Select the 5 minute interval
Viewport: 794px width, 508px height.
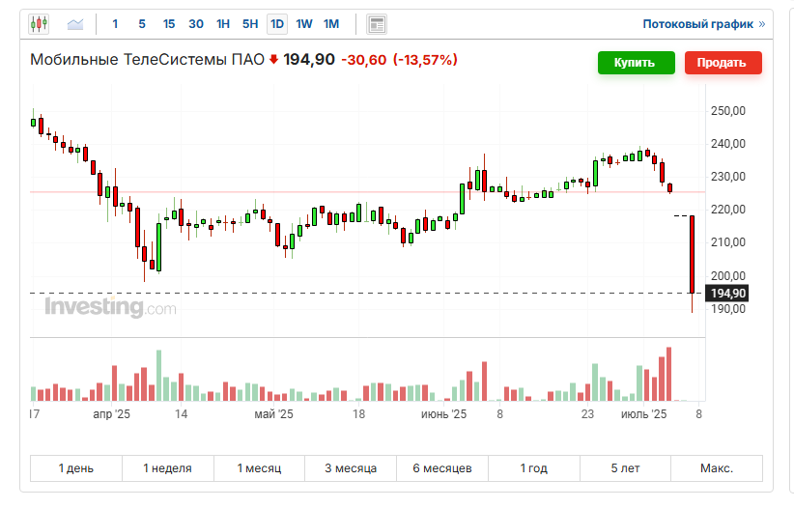(x=142, y=24)
